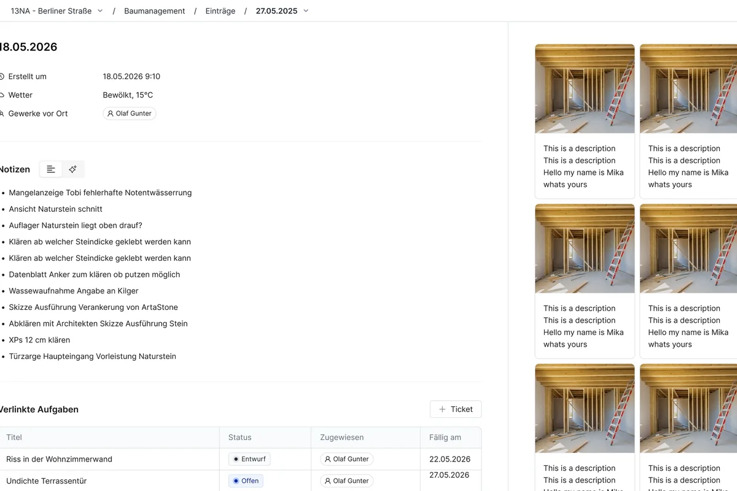Screen dimensions: 737x491
Task: Click the Offen status badge
Action: [246, 481]
